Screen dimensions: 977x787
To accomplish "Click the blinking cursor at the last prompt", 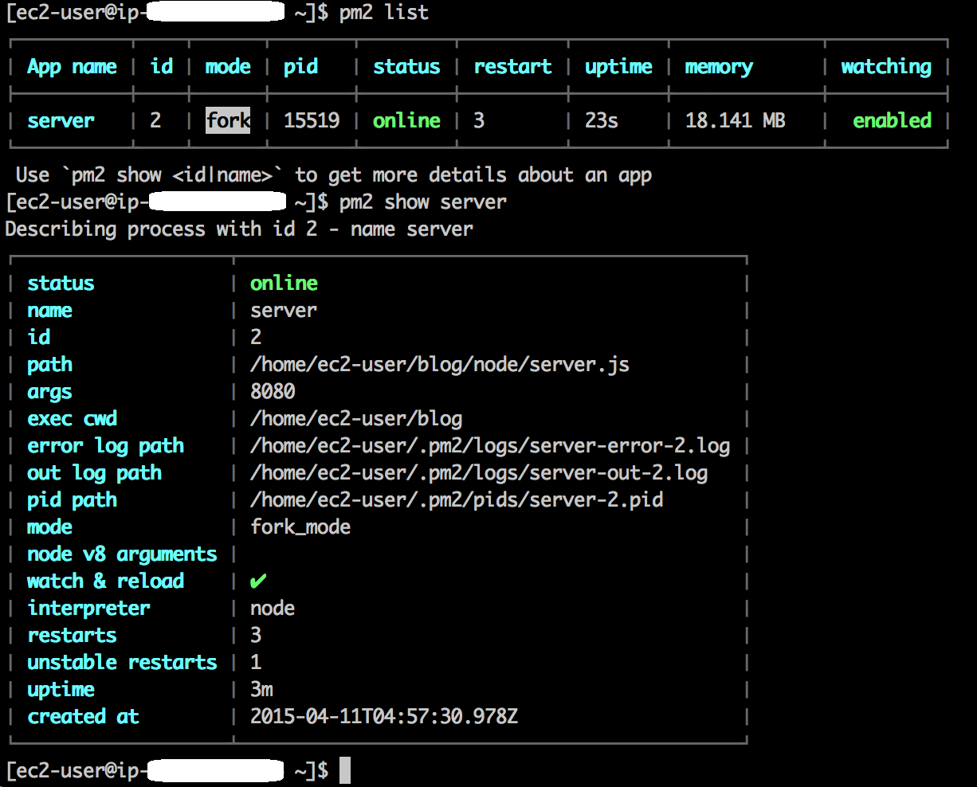I will [344, 770].
